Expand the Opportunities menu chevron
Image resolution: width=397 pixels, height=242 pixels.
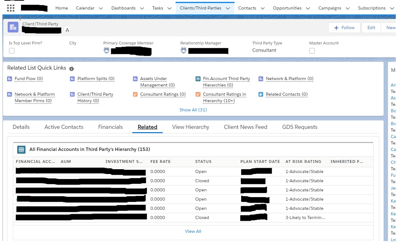(308, 8)
